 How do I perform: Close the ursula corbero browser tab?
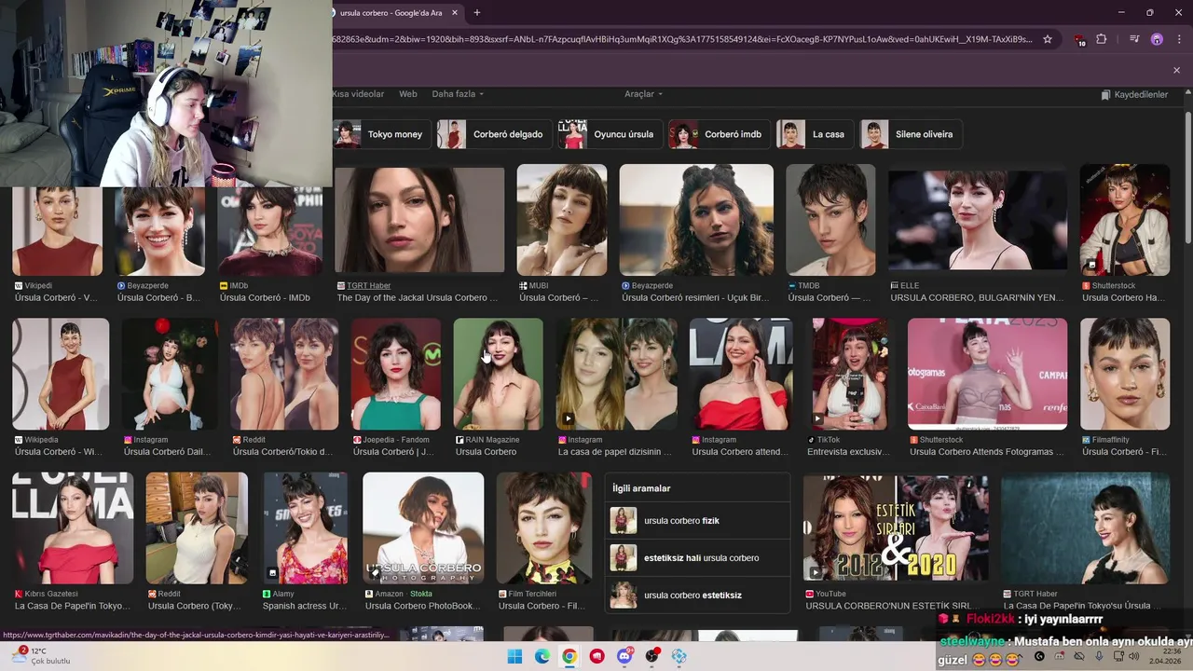pyautogui.click(x=455, y=13)
